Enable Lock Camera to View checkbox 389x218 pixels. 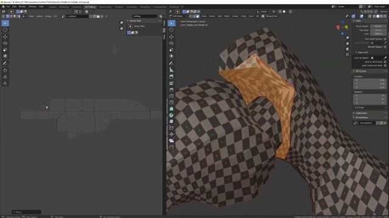tap(385, 65)
